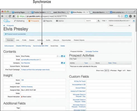Screen dimensions: 137x111
Task: Click browser address bar URL
Action: coord(43,16)
